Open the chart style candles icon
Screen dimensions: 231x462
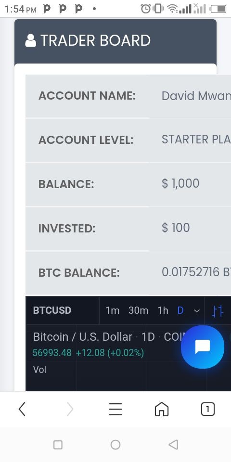pyautogui.click(x=218, y=311)
